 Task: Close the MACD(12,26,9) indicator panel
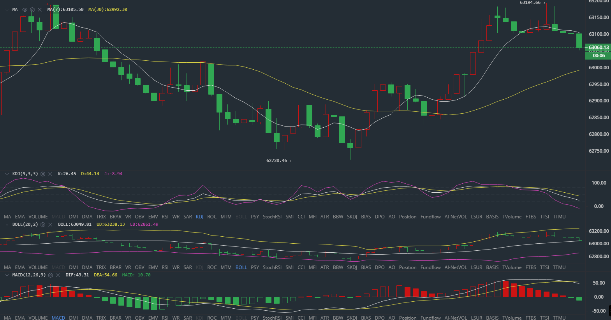pyautogui.click(x=58, y=275)
